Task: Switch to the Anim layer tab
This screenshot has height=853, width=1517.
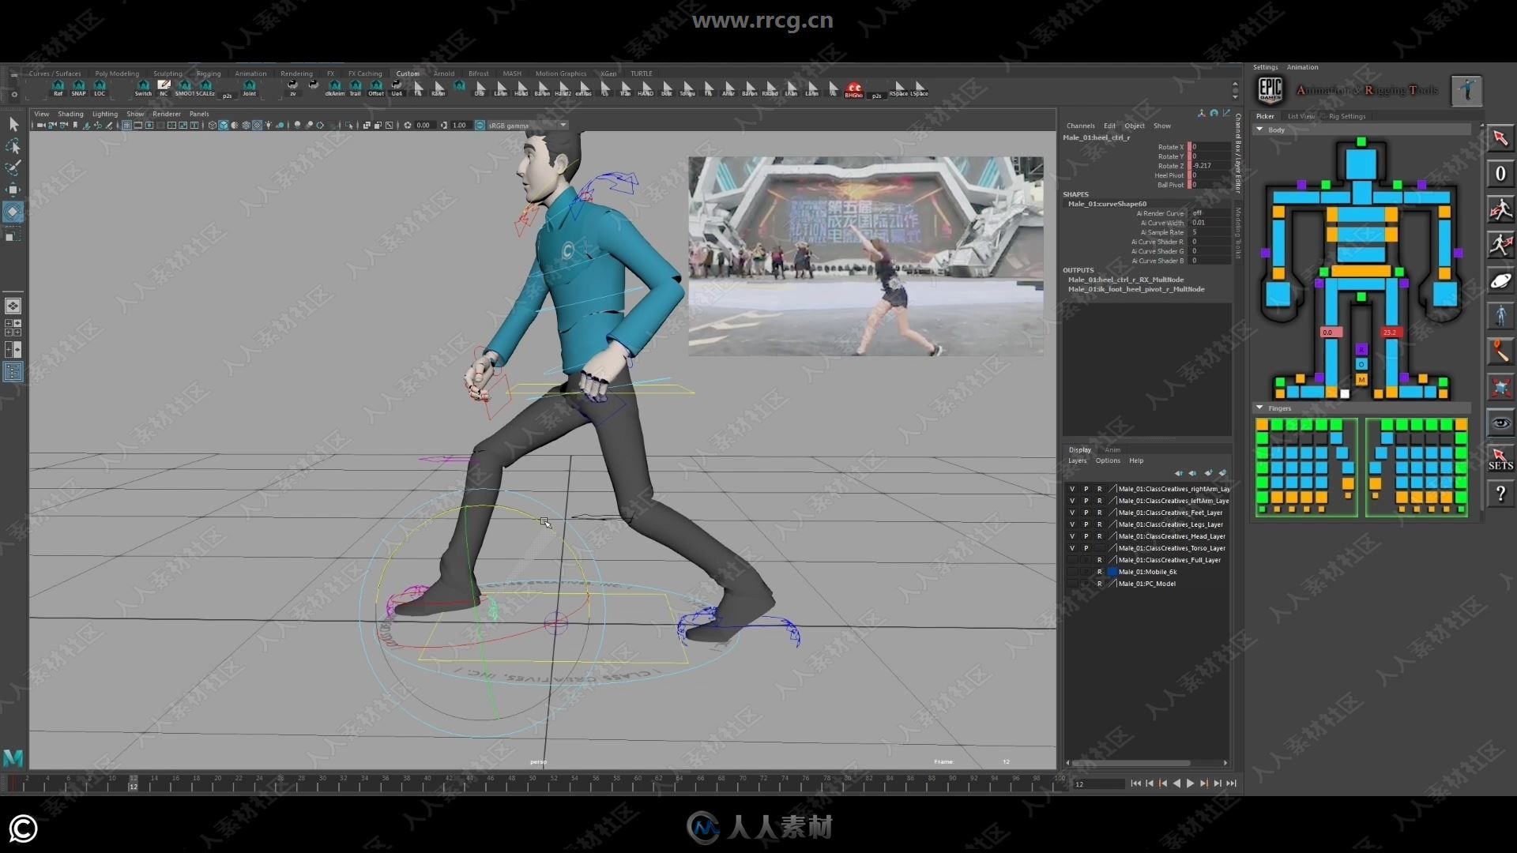Action: pos(1112,449)
